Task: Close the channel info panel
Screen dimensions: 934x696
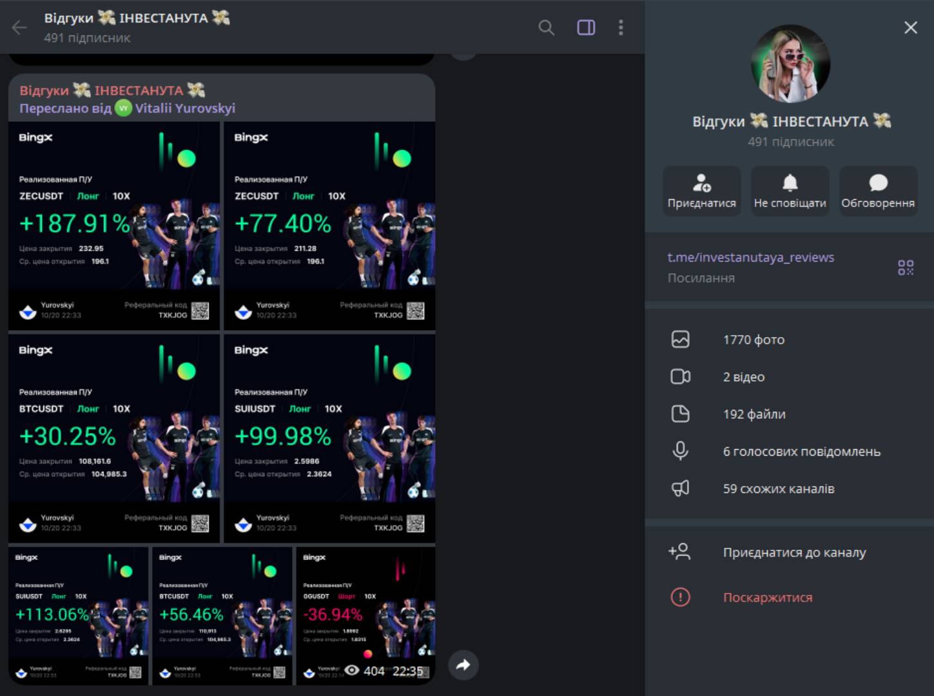Action: [x=910, y=27]
